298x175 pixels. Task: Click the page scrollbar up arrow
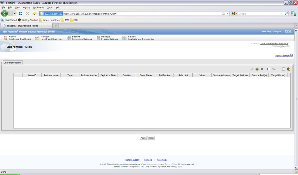pos(296,30)
